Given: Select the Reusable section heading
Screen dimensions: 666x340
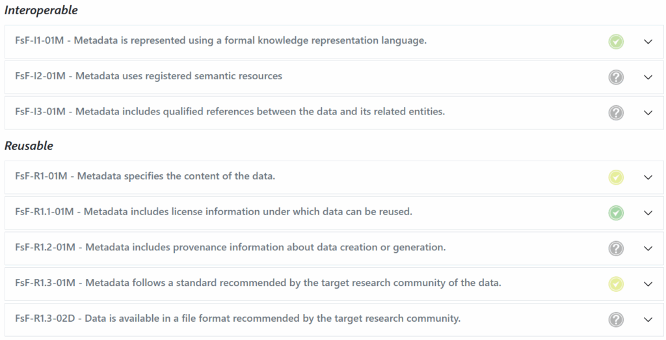Looking at the screenshot, I should (29, 146).
